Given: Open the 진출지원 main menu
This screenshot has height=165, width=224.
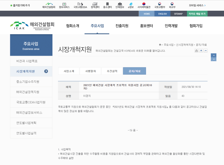Looking at the screenshot, I should (122, 26).
